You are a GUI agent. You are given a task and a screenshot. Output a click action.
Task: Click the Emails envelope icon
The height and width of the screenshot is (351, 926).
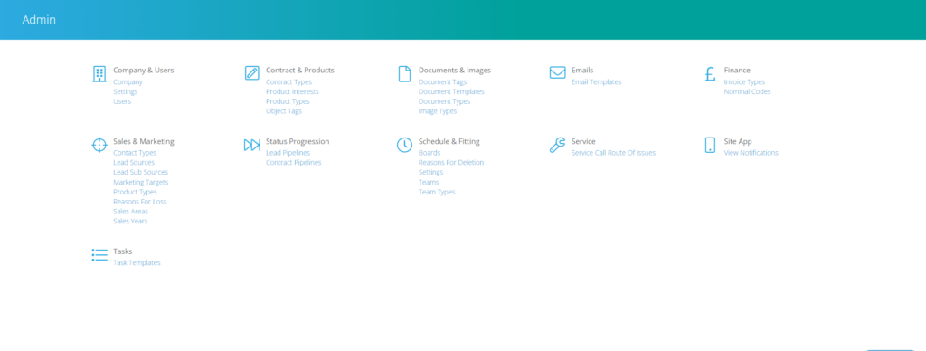pyautogui.click(x=557, y=72)
